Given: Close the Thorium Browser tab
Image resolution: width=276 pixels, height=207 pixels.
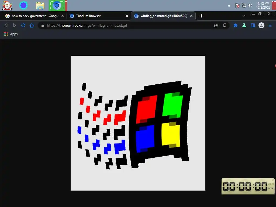Looking at the screenshot, I should coord(127,16).
